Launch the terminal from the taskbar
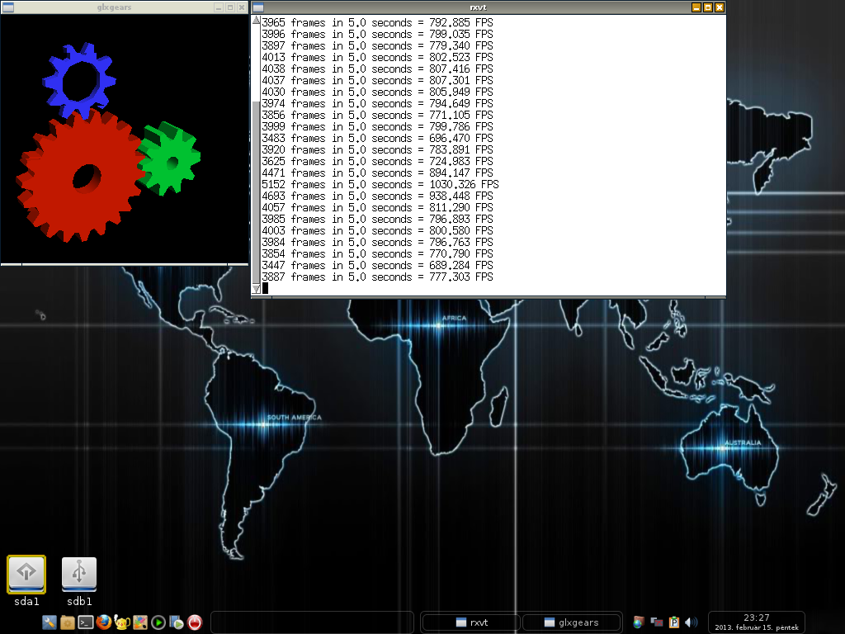 (86, 622)
